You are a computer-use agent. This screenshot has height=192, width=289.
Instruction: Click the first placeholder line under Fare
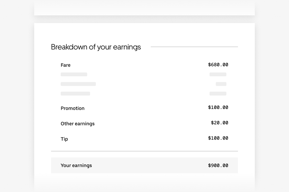[74, 74]
